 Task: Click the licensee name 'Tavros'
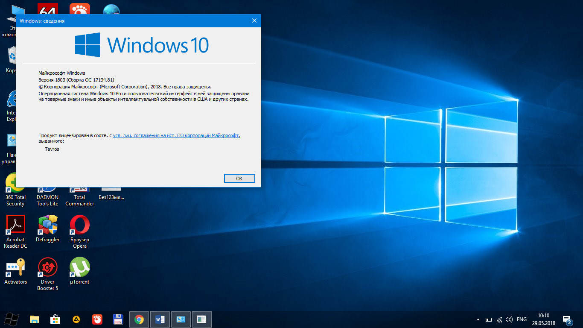(52, 149)
